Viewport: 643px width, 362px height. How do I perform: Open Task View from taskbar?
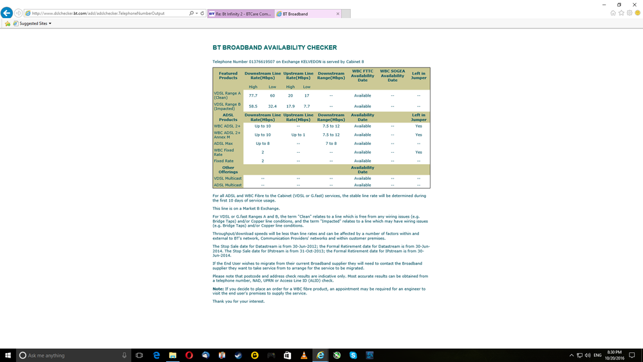pyautogui.click(x=140, y=355)
